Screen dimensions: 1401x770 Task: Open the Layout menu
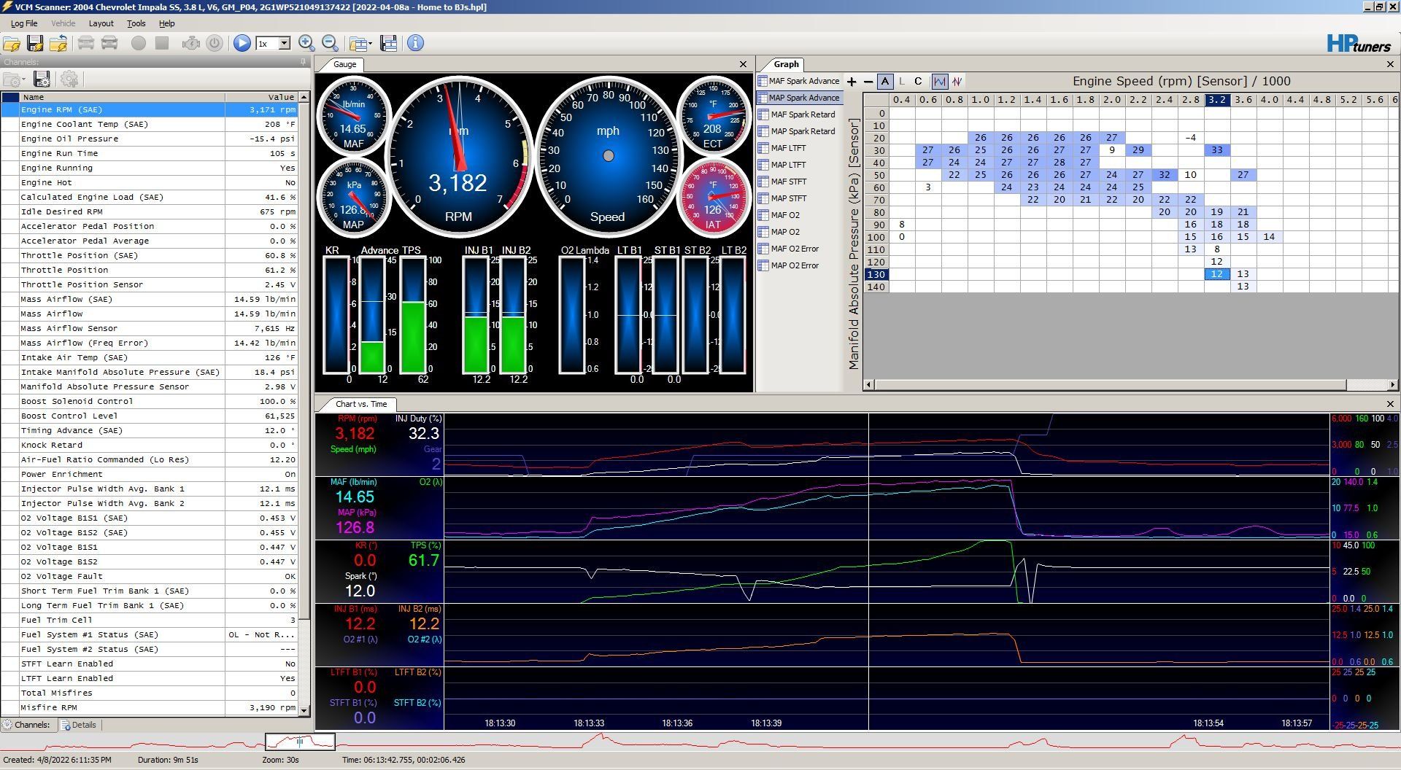point(101,23)
